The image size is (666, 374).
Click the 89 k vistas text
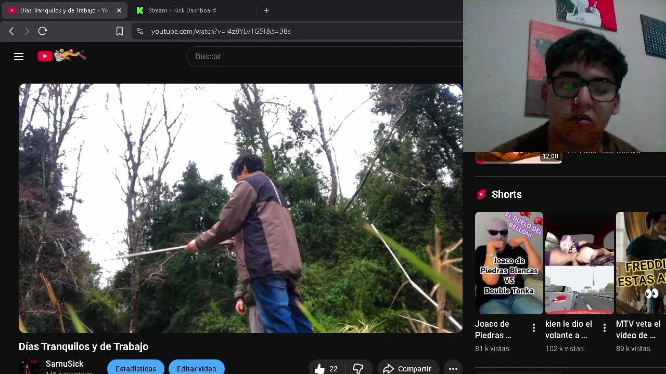point(633,349)
